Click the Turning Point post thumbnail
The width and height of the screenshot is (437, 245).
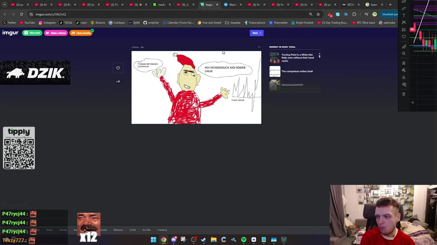click(274, 58)
